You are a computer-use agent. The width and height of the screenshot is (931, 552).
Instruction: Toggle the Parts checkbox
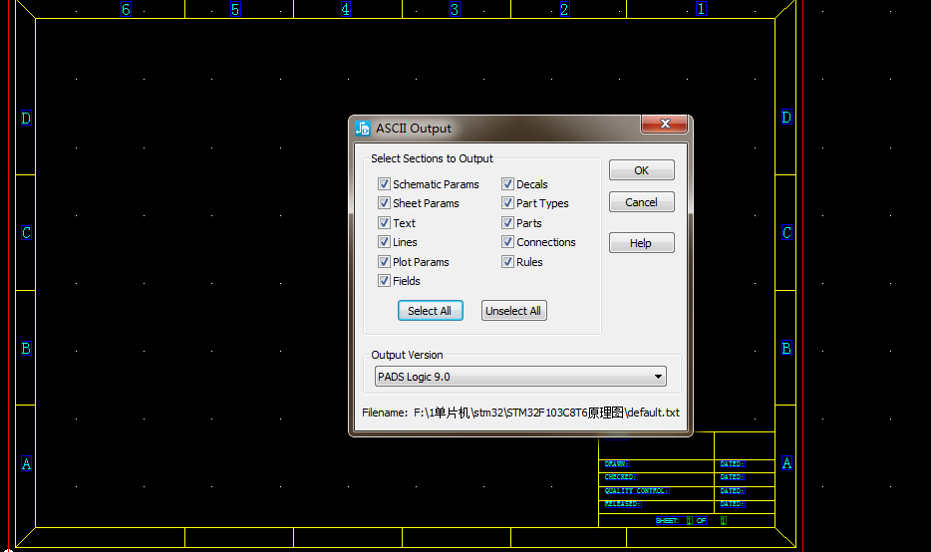[x=507, y=222]
